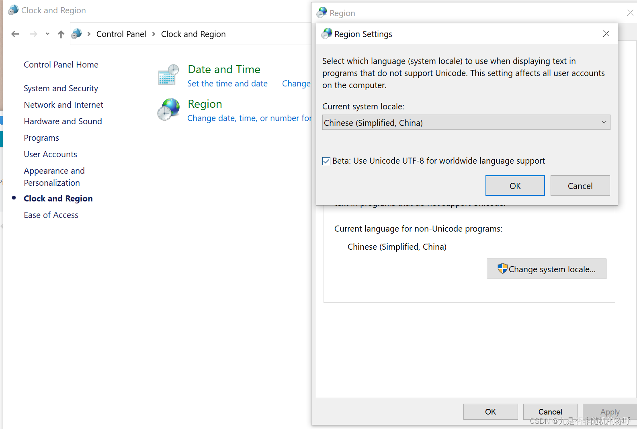
Task: Expand chevron before Control Panel breadcrumb
Action: pyautogui.click(x=89, y=34)
